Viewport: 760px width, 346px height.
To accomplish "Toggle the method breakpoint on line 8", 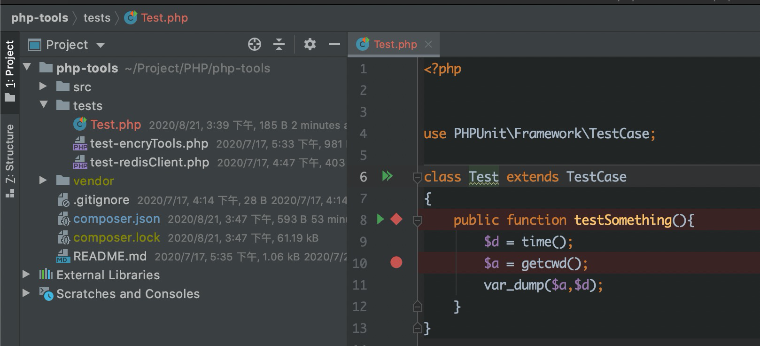I will pyautogui.click(x=396, y=220).
